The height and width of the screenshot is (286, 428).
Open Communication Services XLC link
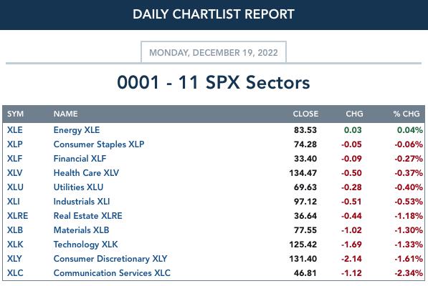coord(112,273)
